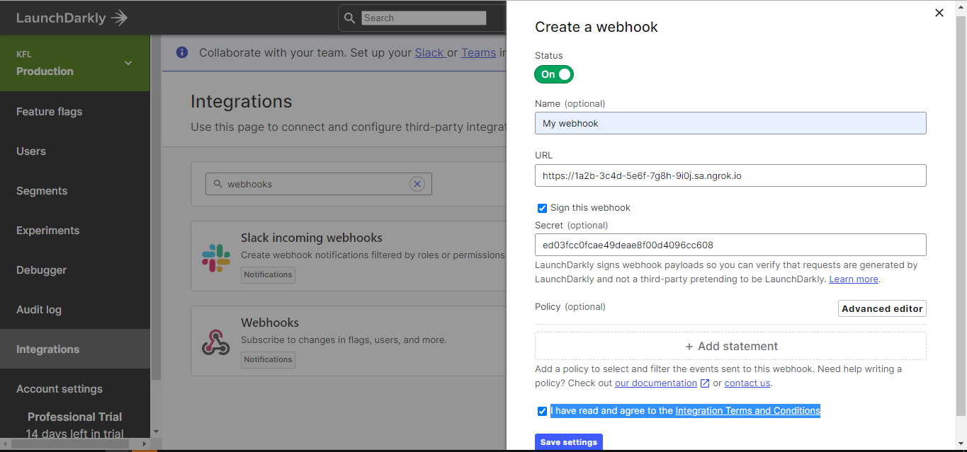Click Add statement in the policy section
967x452 pixels.
click(x=730, y=346)
